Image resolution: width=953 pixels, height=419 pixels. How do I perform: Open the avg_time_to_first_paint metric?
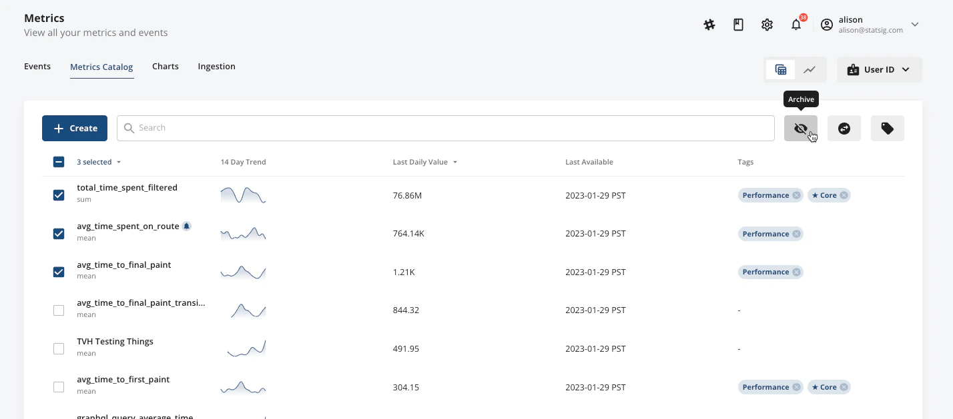[x=123, y=380]
